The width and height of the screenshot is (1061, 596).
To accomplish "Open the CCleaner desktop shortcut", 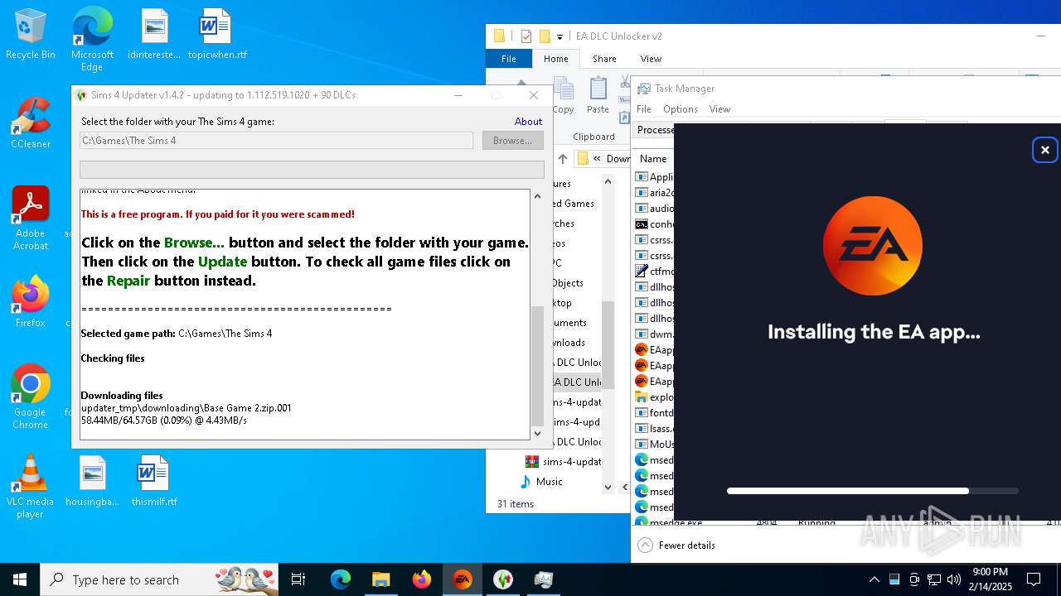I will click(31, 123).
